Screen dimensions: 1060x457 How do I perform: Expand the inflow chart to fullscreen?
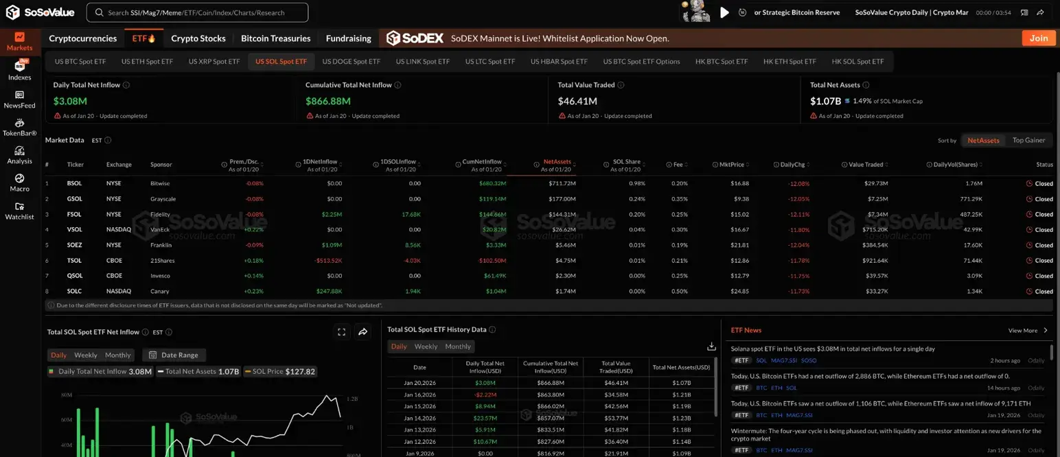coord(341,331)
